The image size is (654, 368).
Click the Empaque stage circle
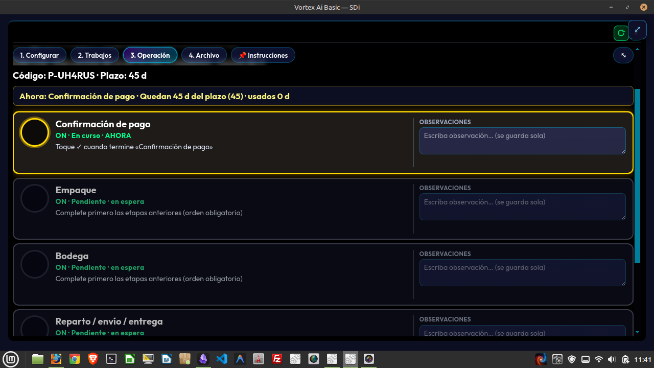35,198
